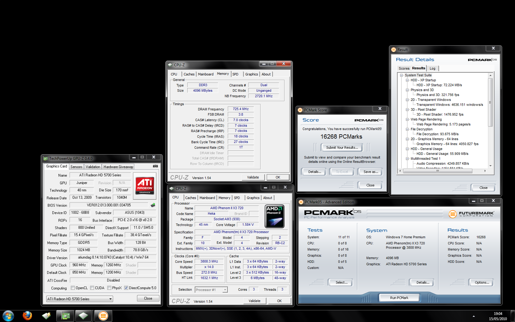The width and height of the screenshot is (515, 322).
Task: Click the Result window title icon
Action: [393, 50]
